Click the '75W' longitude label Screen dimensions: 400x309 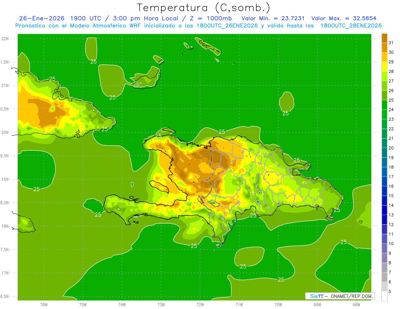[83, 304]
